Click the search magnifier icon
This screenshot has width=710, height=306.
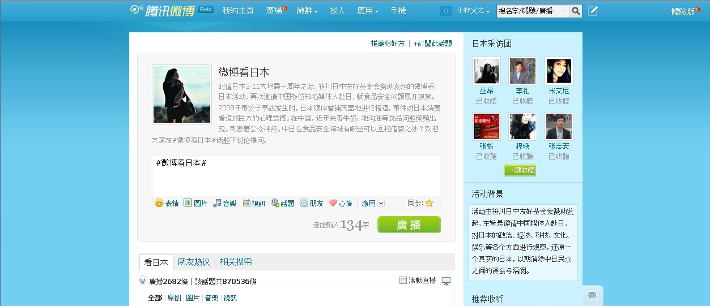click(x=576, y=11)
